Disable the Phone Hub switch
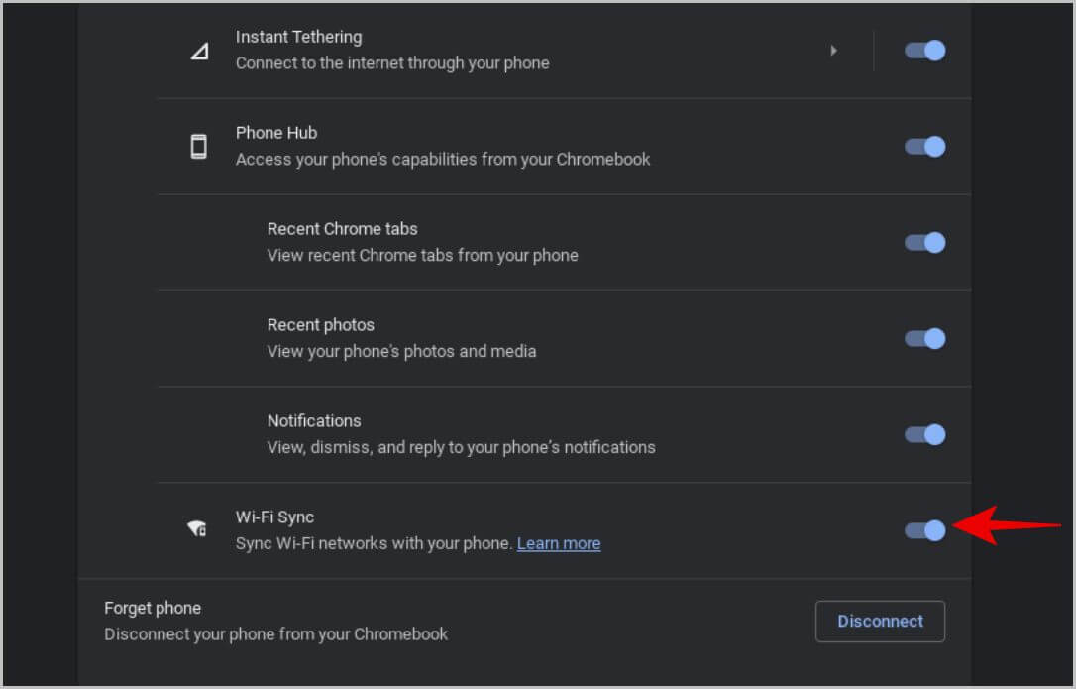Image resolution: width=1076 pixels, height=689 pixels. (x=925, y=147)
